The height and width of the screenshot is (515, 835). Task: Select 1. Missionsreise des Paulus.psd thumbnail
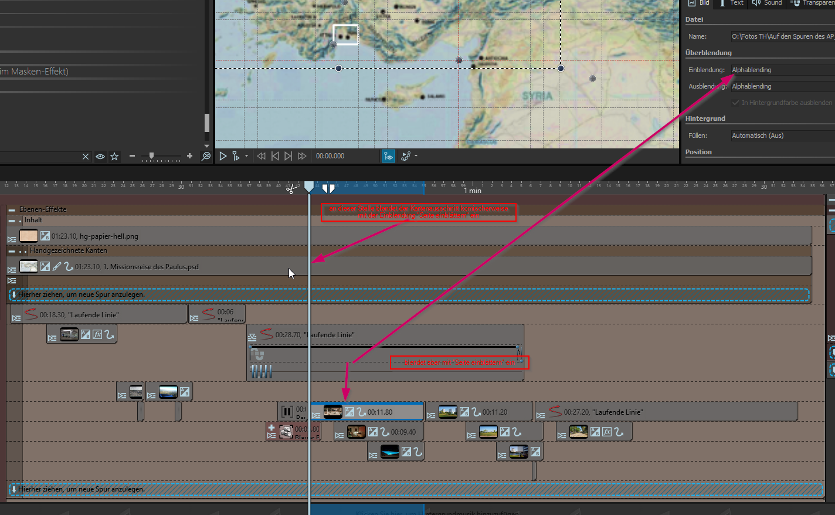click(x=29, y=266)
